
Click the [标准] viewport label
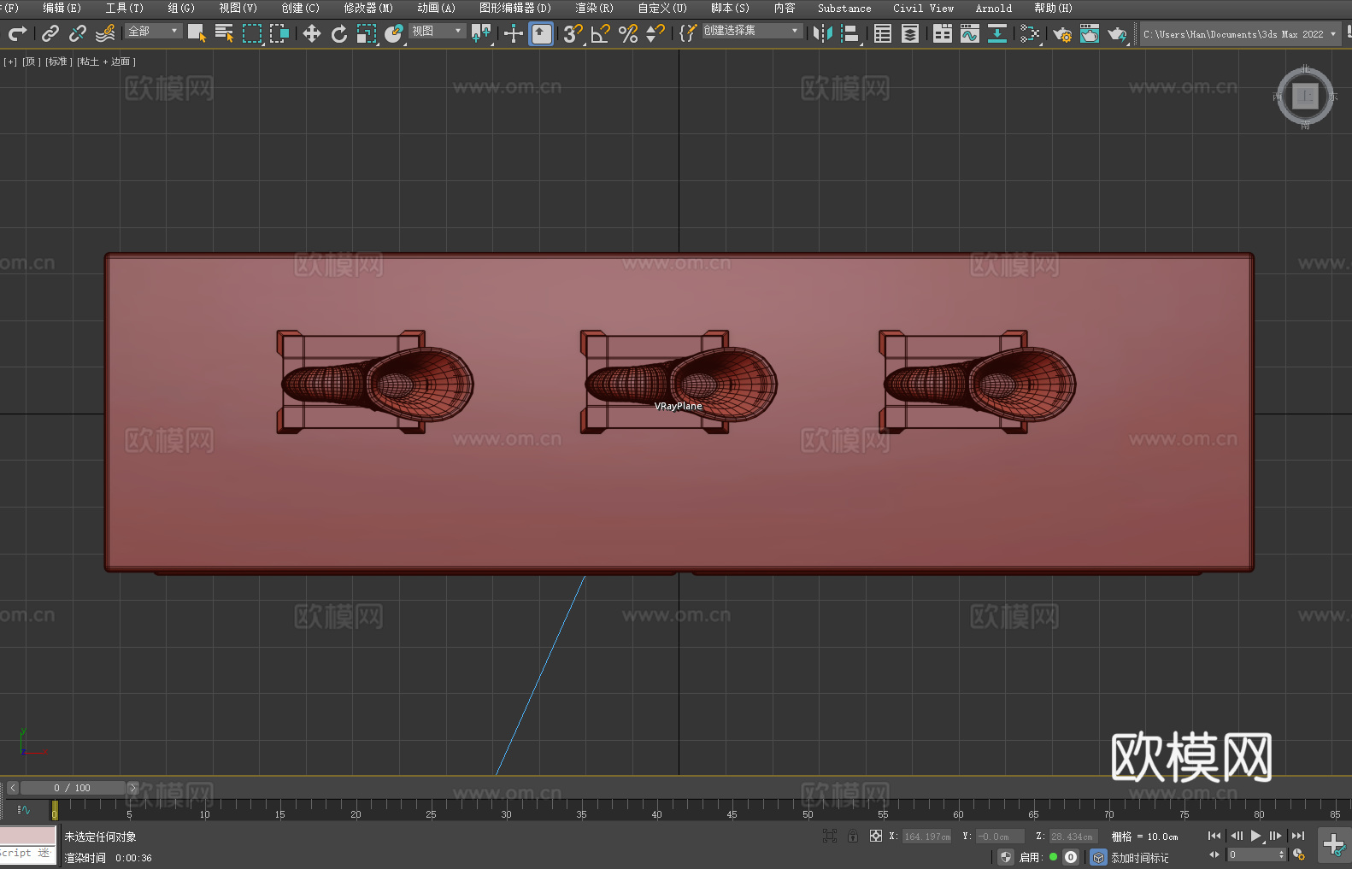tap(59, 62)
